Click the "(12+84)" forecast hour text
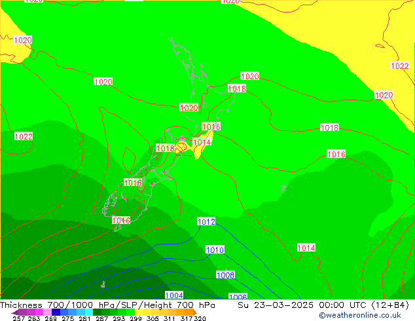 click(x=390, y=305)
